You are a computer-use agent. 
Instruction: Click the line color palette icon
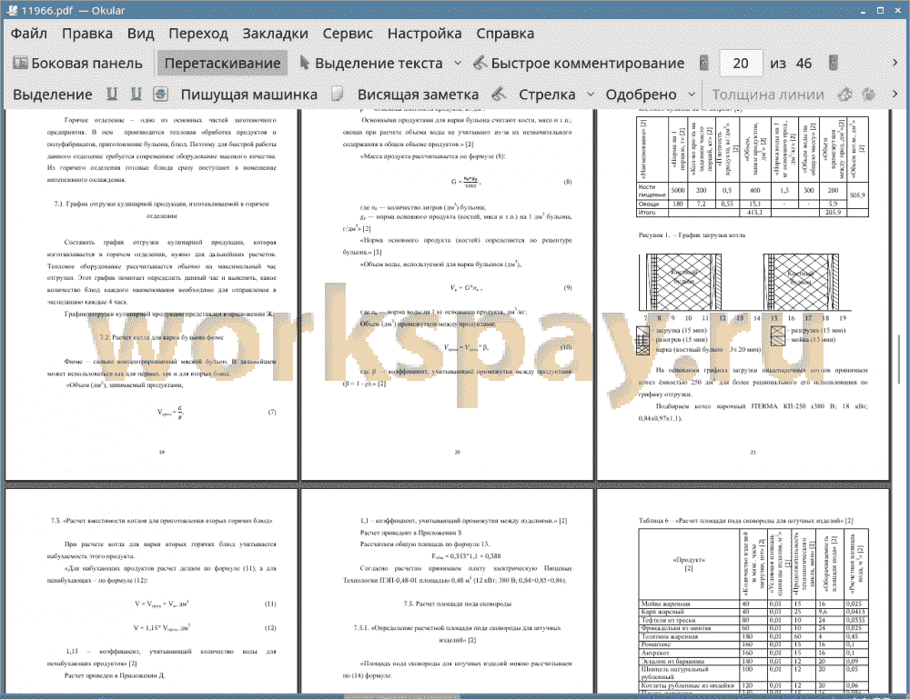[x=845, y=94]
